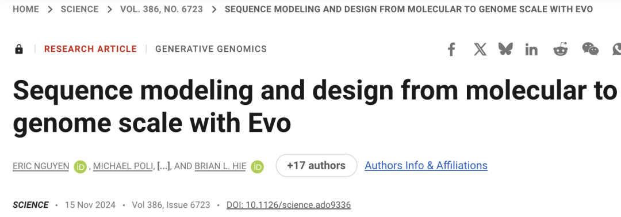Expand the +17 authors list
The image size is (621, 217).
[x=316, y=165]
